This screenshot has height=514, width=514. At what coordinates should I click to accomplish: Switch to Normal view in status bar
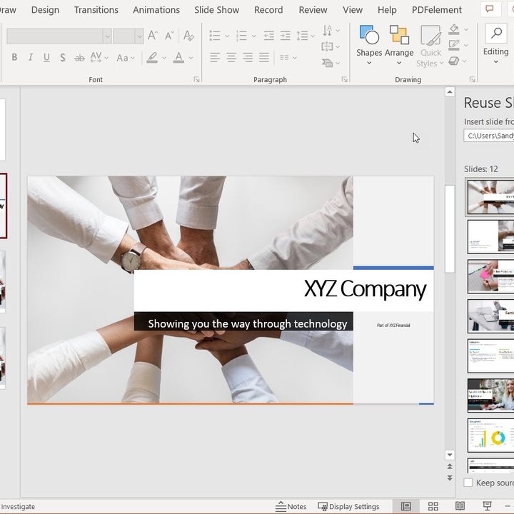point(405,506)
